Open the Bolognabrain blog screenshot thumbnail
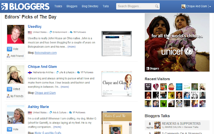 tap(117, 44)
